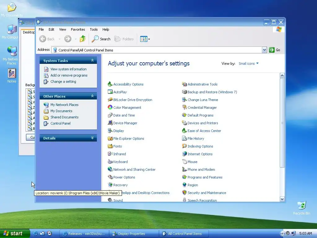Open the Recovery icon
Screen dimensions: 317x238
[x=110, y=185]
